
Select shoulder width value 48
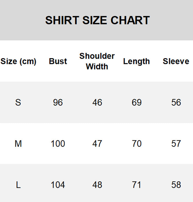tap(97, 185)
